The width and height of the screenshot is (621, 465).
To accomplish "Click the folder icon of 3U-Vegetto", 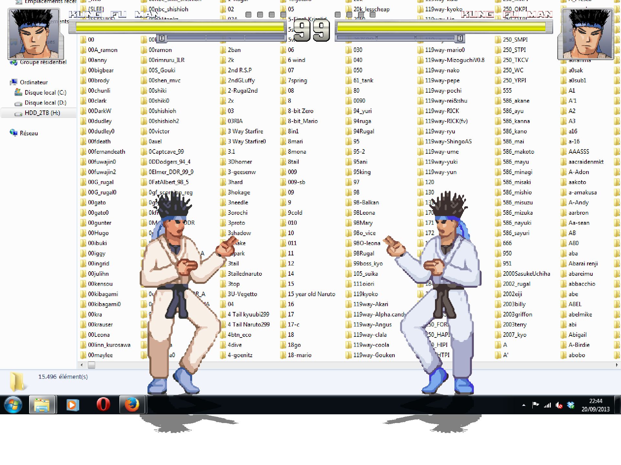I will [223, 294].
